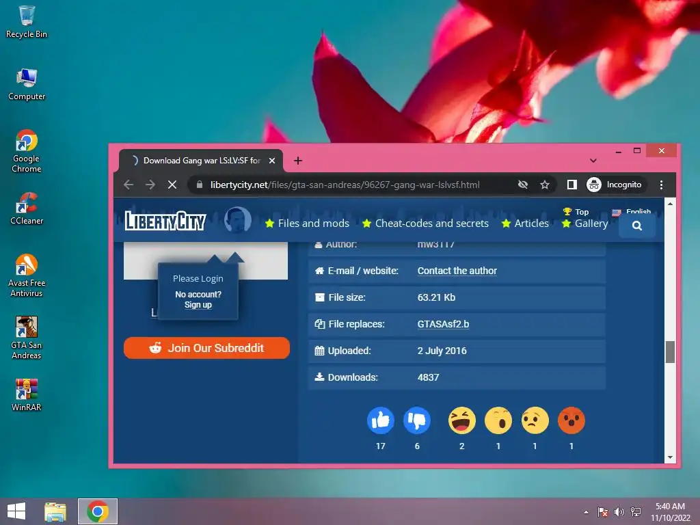Viewport: 700px width, 525px height.
Task: Open the Files and mods menu
Action: pyautogui.click(x=307, y=224)
